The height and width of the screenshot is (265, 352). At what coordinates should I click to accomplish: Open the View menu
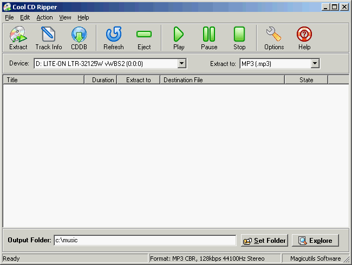[x=65, y=17]
